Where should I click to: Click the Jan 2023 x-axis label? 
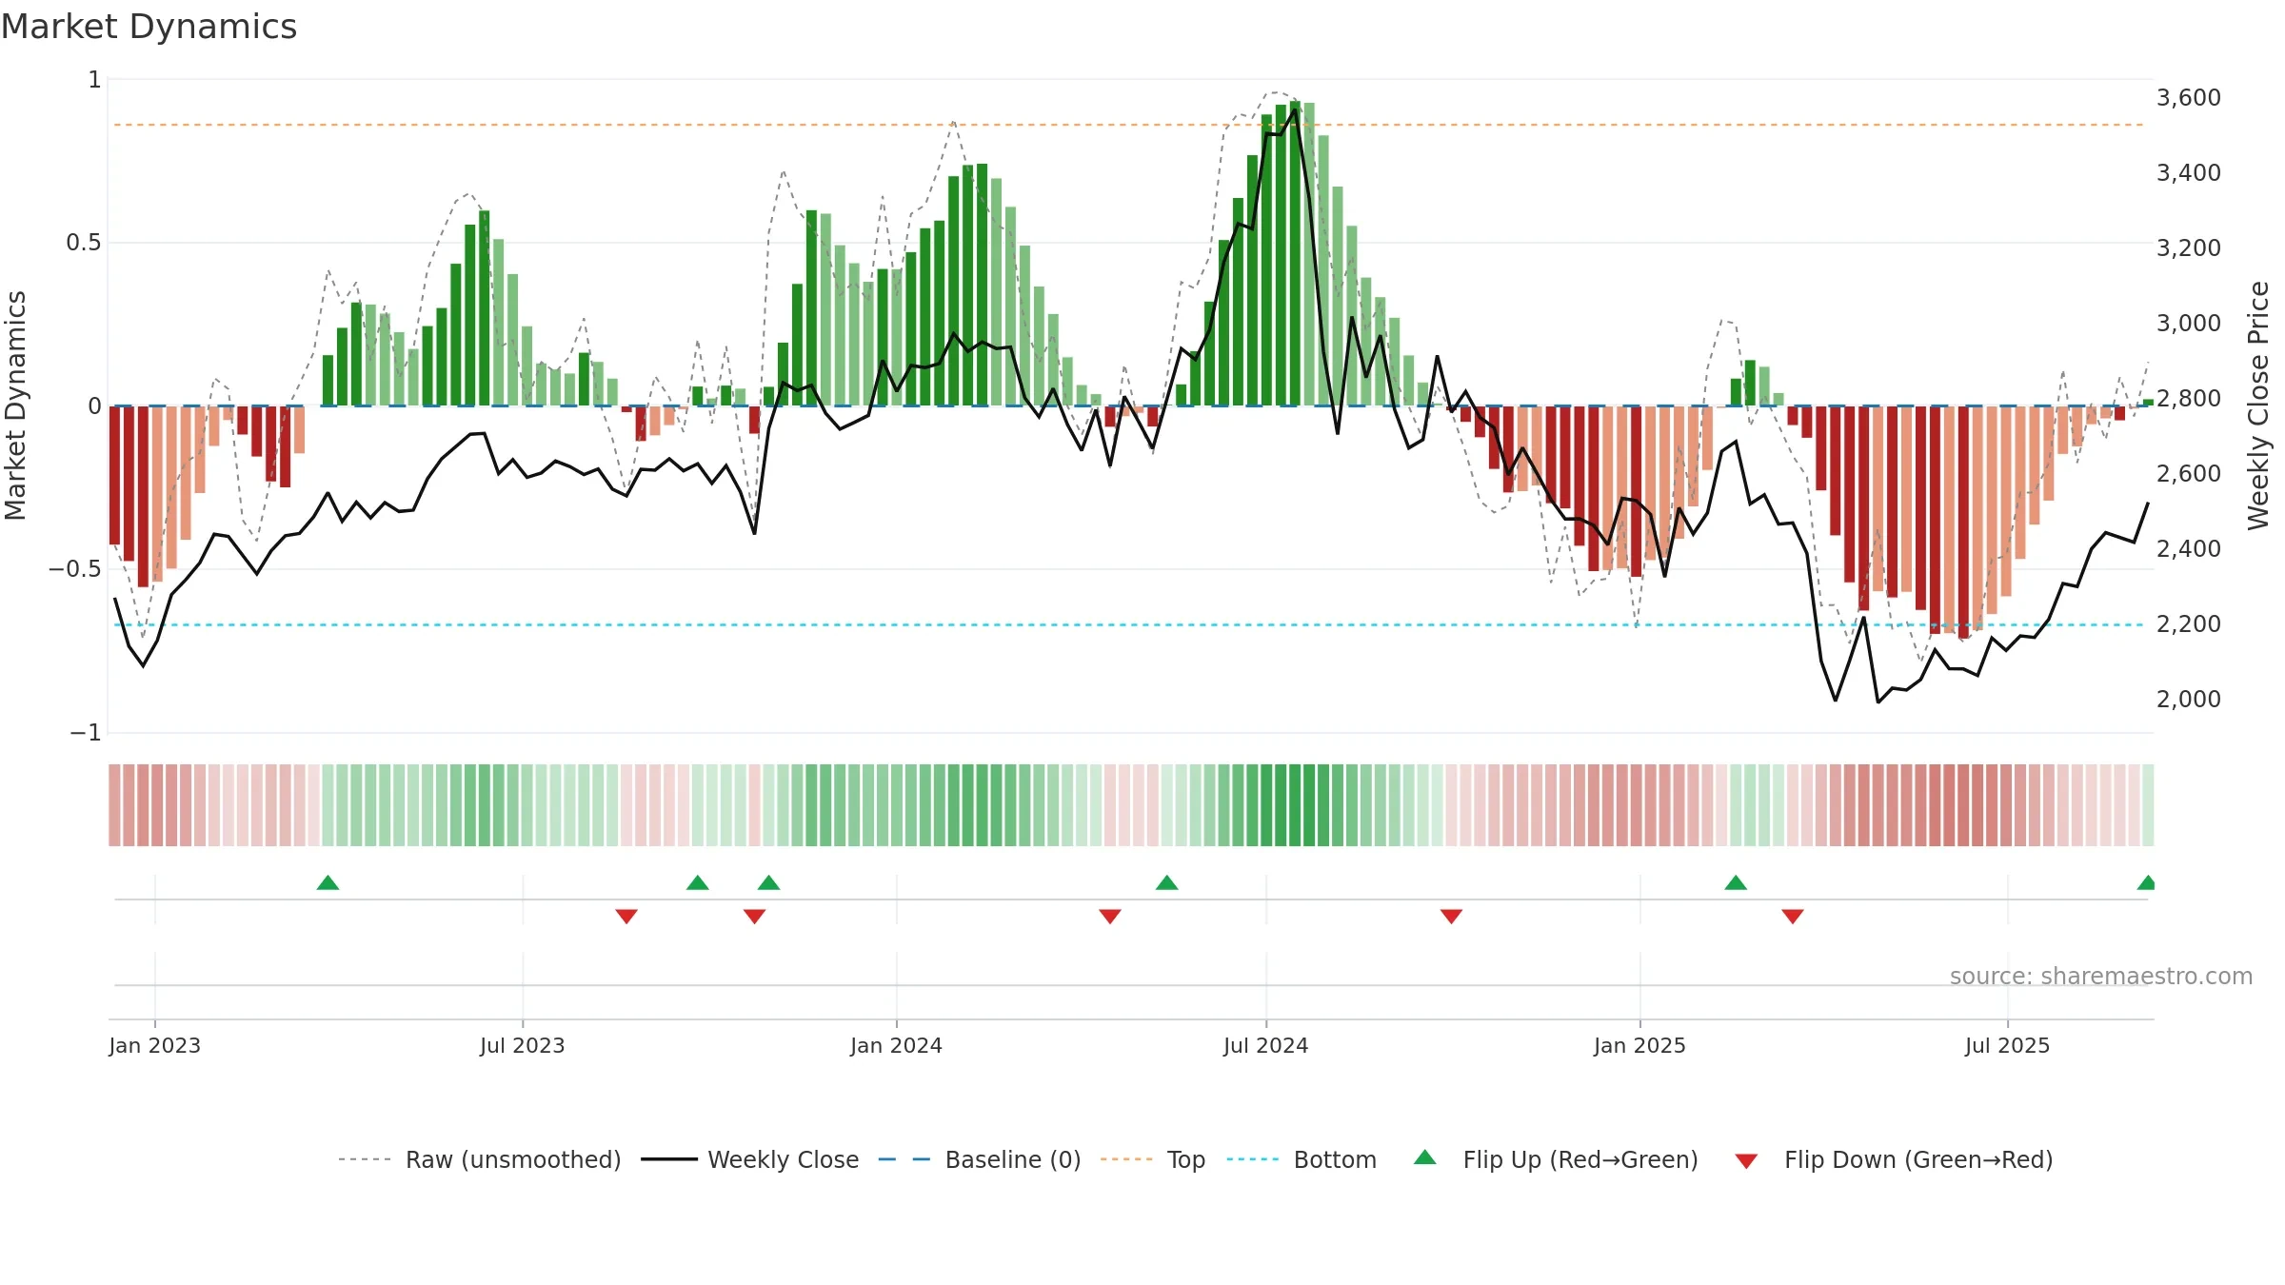[x=154, y=1045]
